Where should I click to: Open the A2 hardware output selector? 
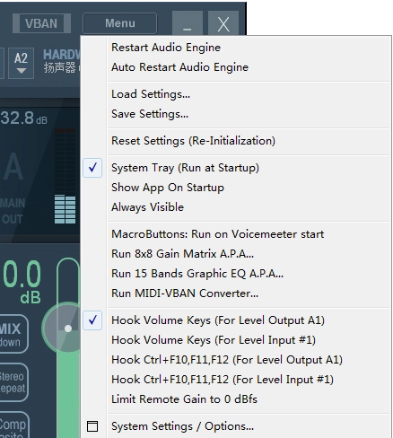tap(21, 63)
